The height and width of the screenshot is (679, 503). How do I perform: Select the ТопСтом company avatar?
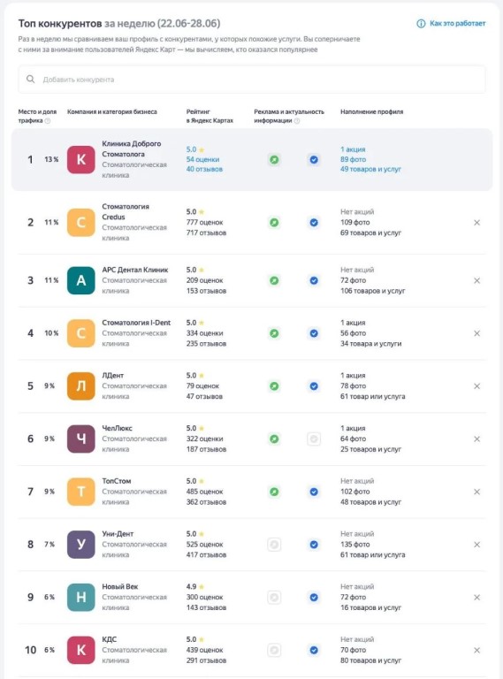coord(81,492)
